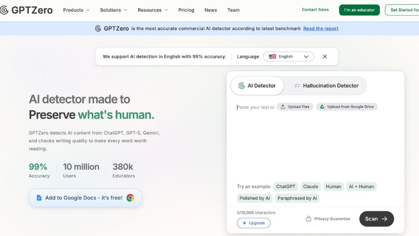This screenshot has width=419, height=236.
Task: Go to the Pricing page
Action: (186, 10)
